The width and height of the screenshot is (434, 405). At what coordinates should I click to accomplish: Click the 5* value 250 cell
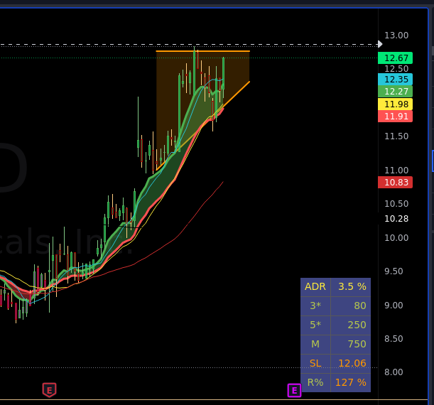pos(351,325)
